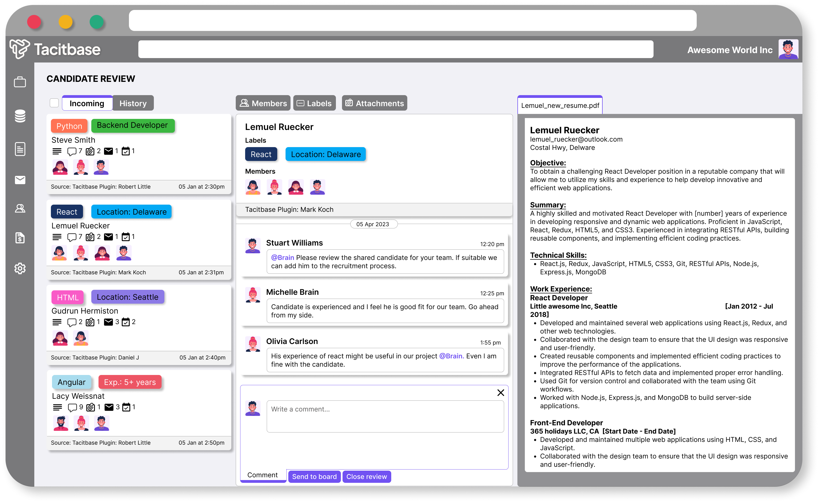Click the Attachments button
Screen dimensions: 819x503
pos(374,103)
